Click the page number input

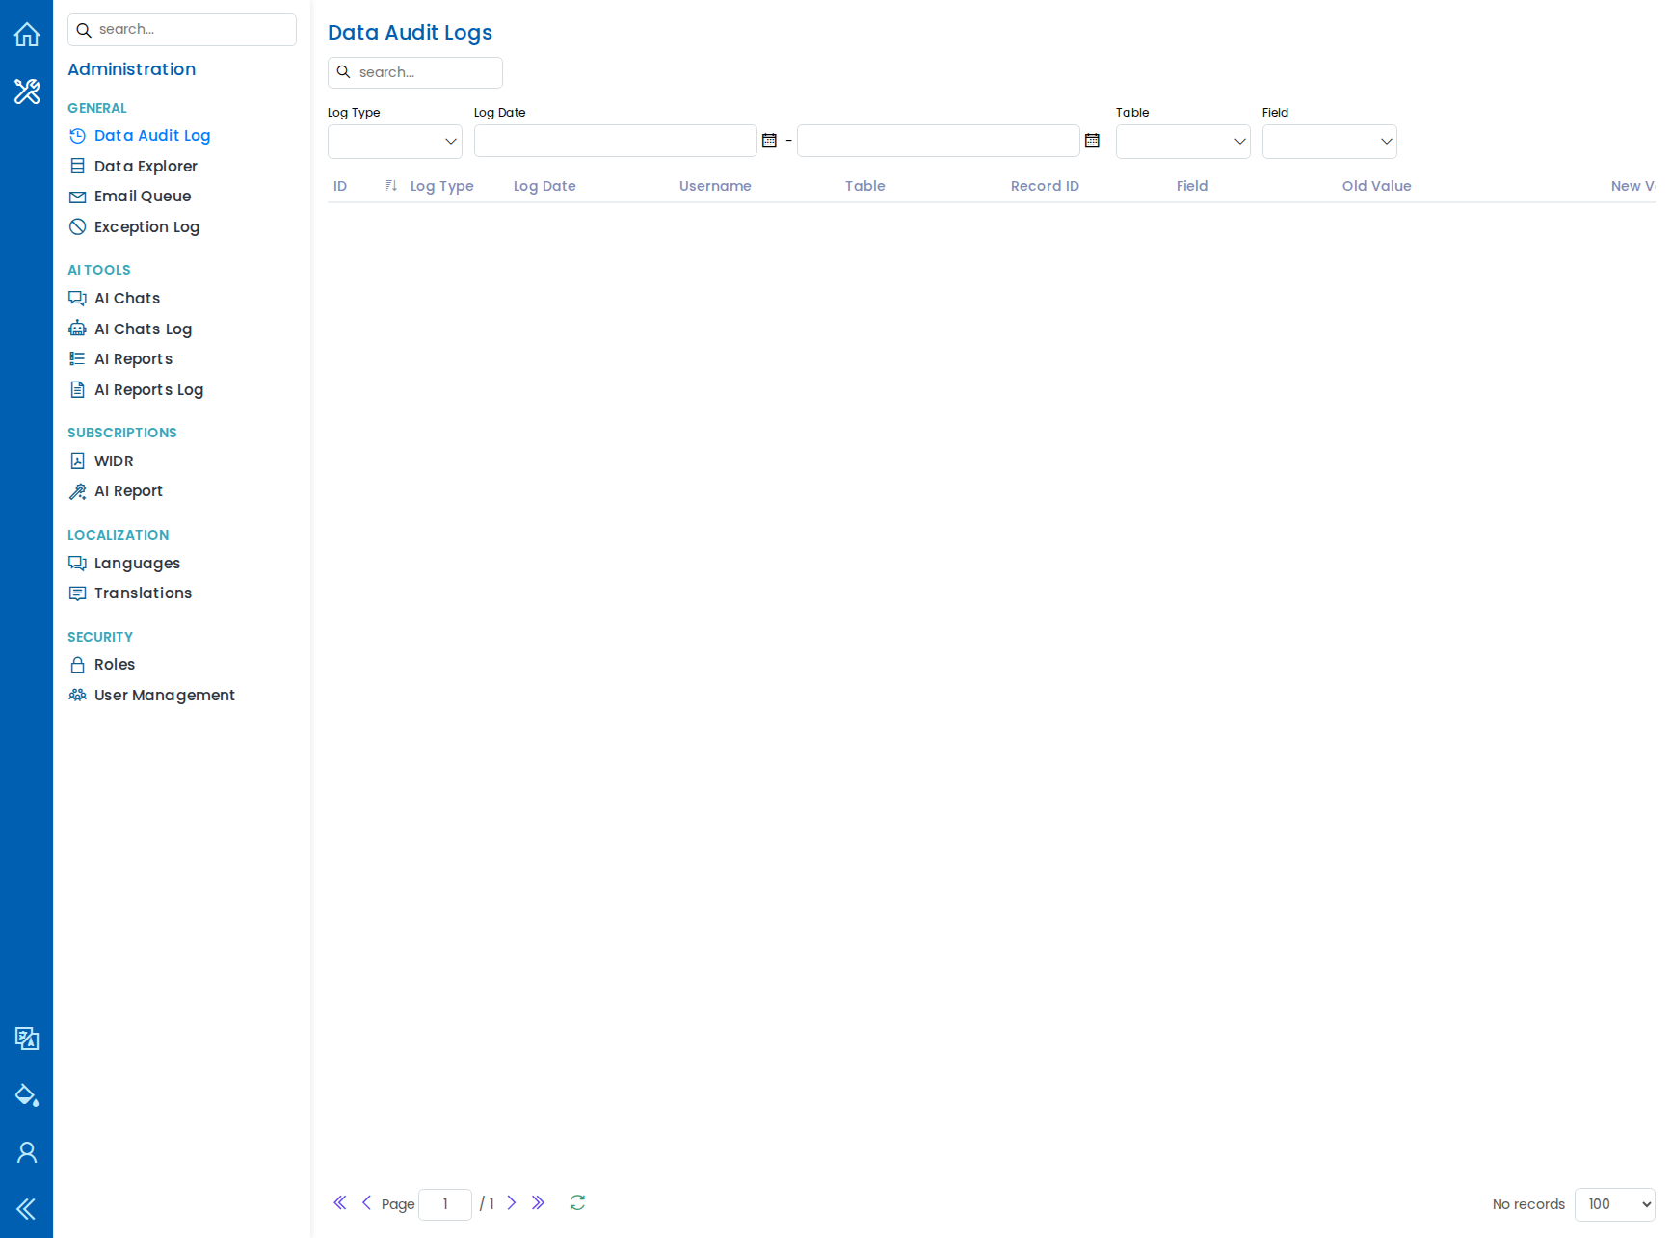point(445,1204)
